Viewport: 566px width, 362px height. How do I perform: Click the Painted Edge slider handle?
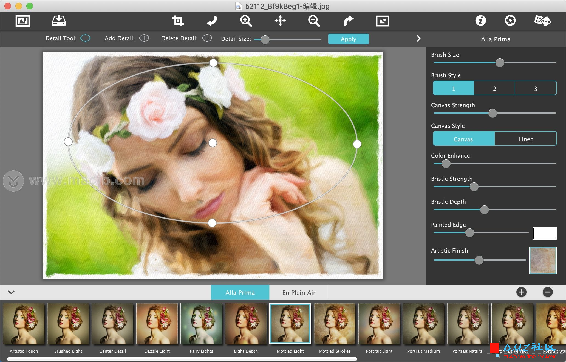tap(470, 233)
